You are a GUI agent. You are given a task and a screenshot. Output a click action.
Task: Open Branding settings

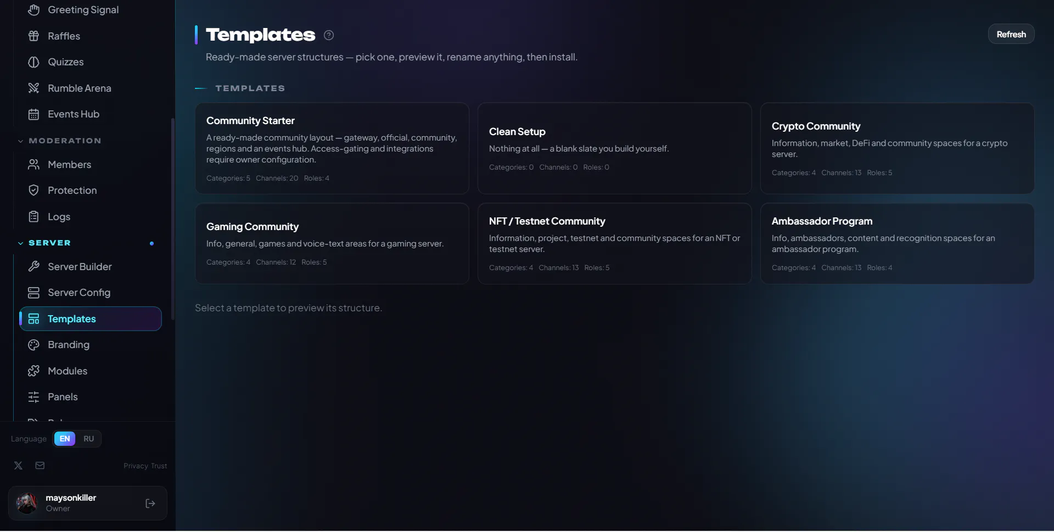91,345
